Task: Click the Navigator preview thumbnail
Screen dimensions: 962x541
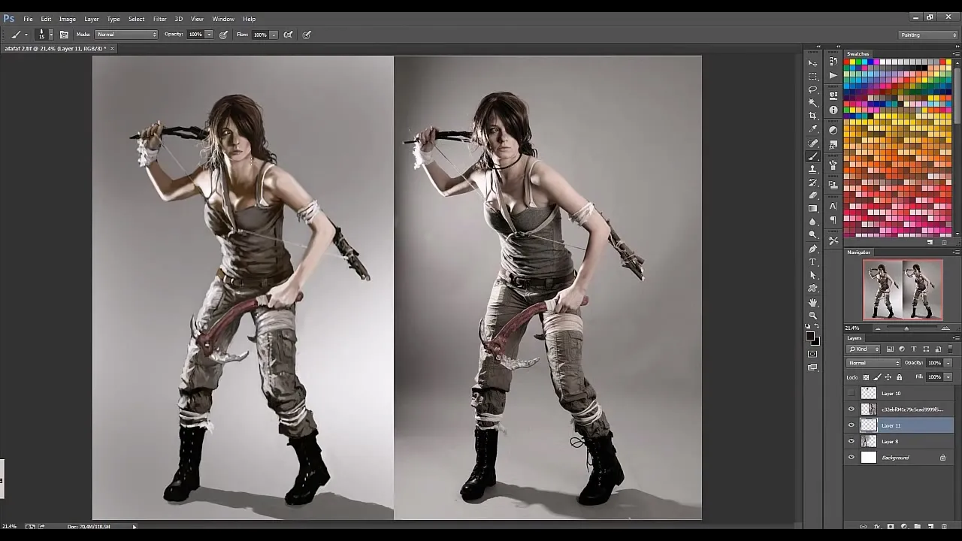Action: (x=903, y=289)
